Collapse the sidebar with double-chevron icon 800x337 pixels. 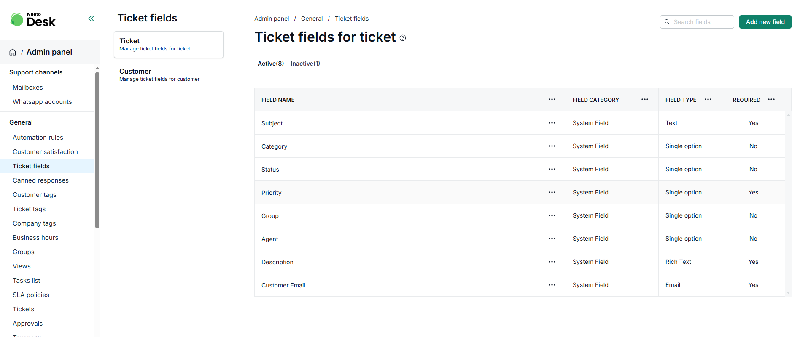click(x=91, y=19)
